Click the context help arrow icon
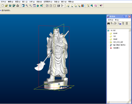The image size is (132, 104). pos(101,6)
